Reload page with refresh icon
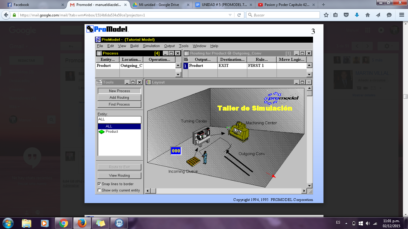Screen dimensions: 408x229 (x=239, y=15)
